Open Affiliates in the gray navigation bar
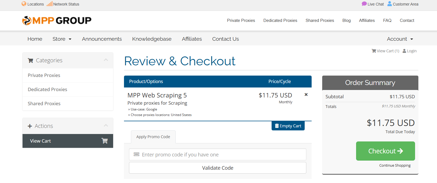The image size is (437, 183). pos(192,39)
